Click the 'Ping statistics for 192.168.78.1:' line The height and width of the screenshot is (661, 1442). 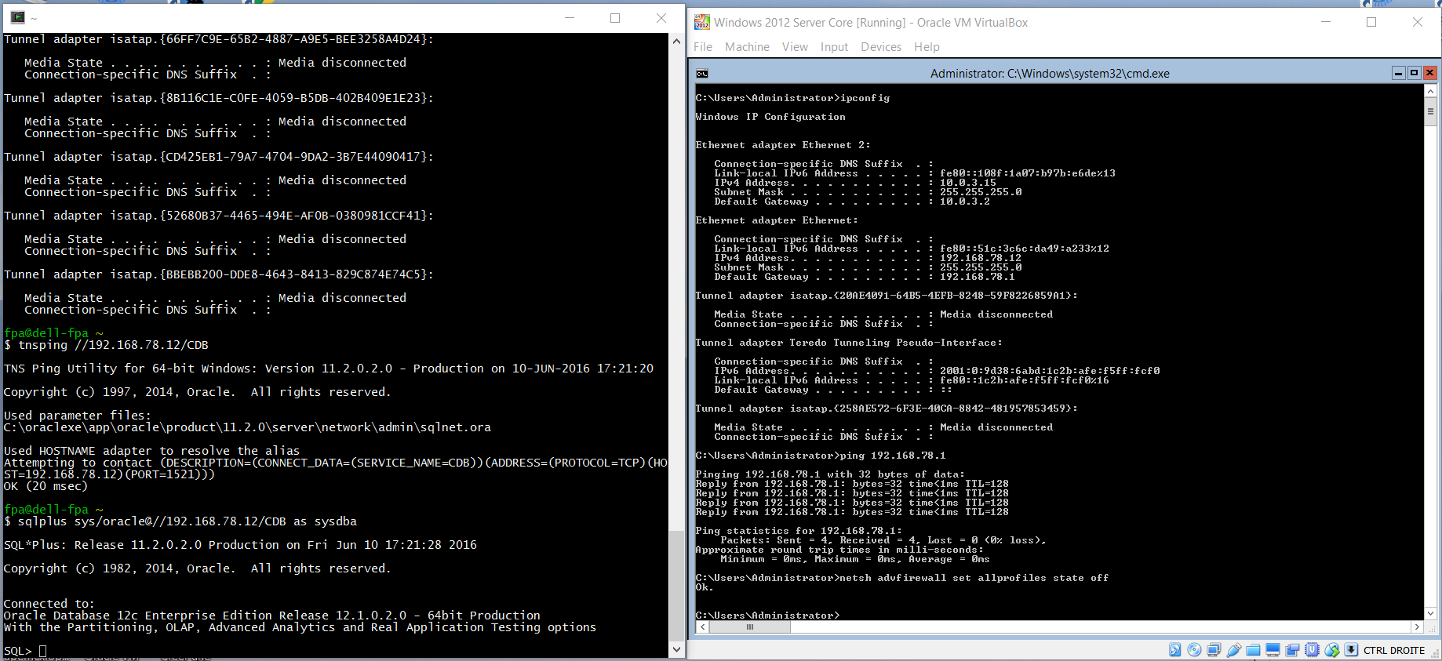tap(799, 531)
